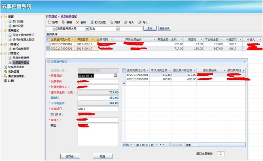Screen dimensions: 263x161
Task: Open the calendar picker beside 开票日期
Action: pyautogui.click(x=116, y=75)
